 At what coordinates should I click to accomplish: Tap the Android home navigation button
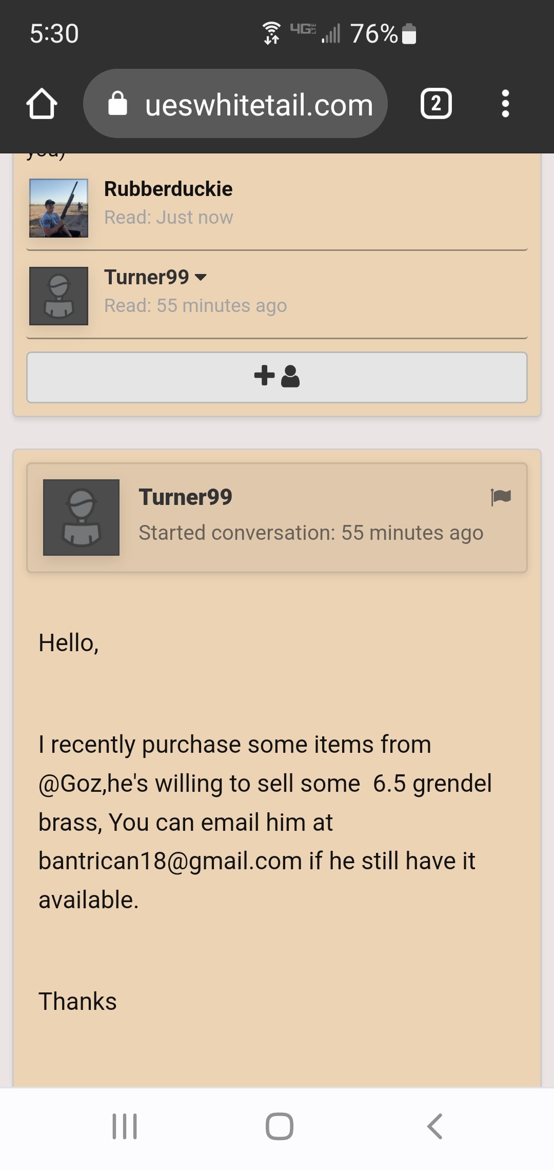280,1126
